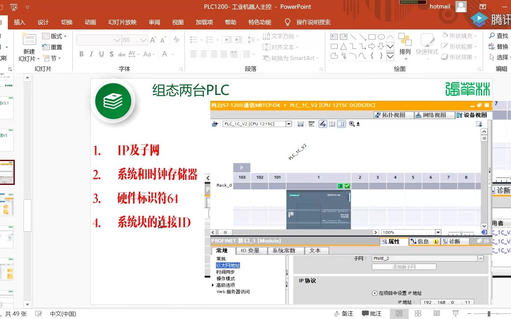This screenshot has height=319, width=511.
Task: Open the Section (节) dropdown
Action: 52,58
